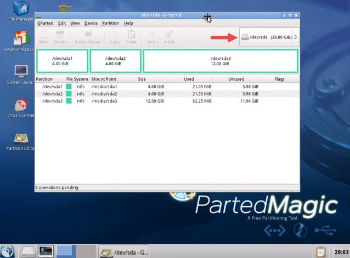Switch to the second gray workspace in pager
Screen dimensions: 350x258
(86, 251)
